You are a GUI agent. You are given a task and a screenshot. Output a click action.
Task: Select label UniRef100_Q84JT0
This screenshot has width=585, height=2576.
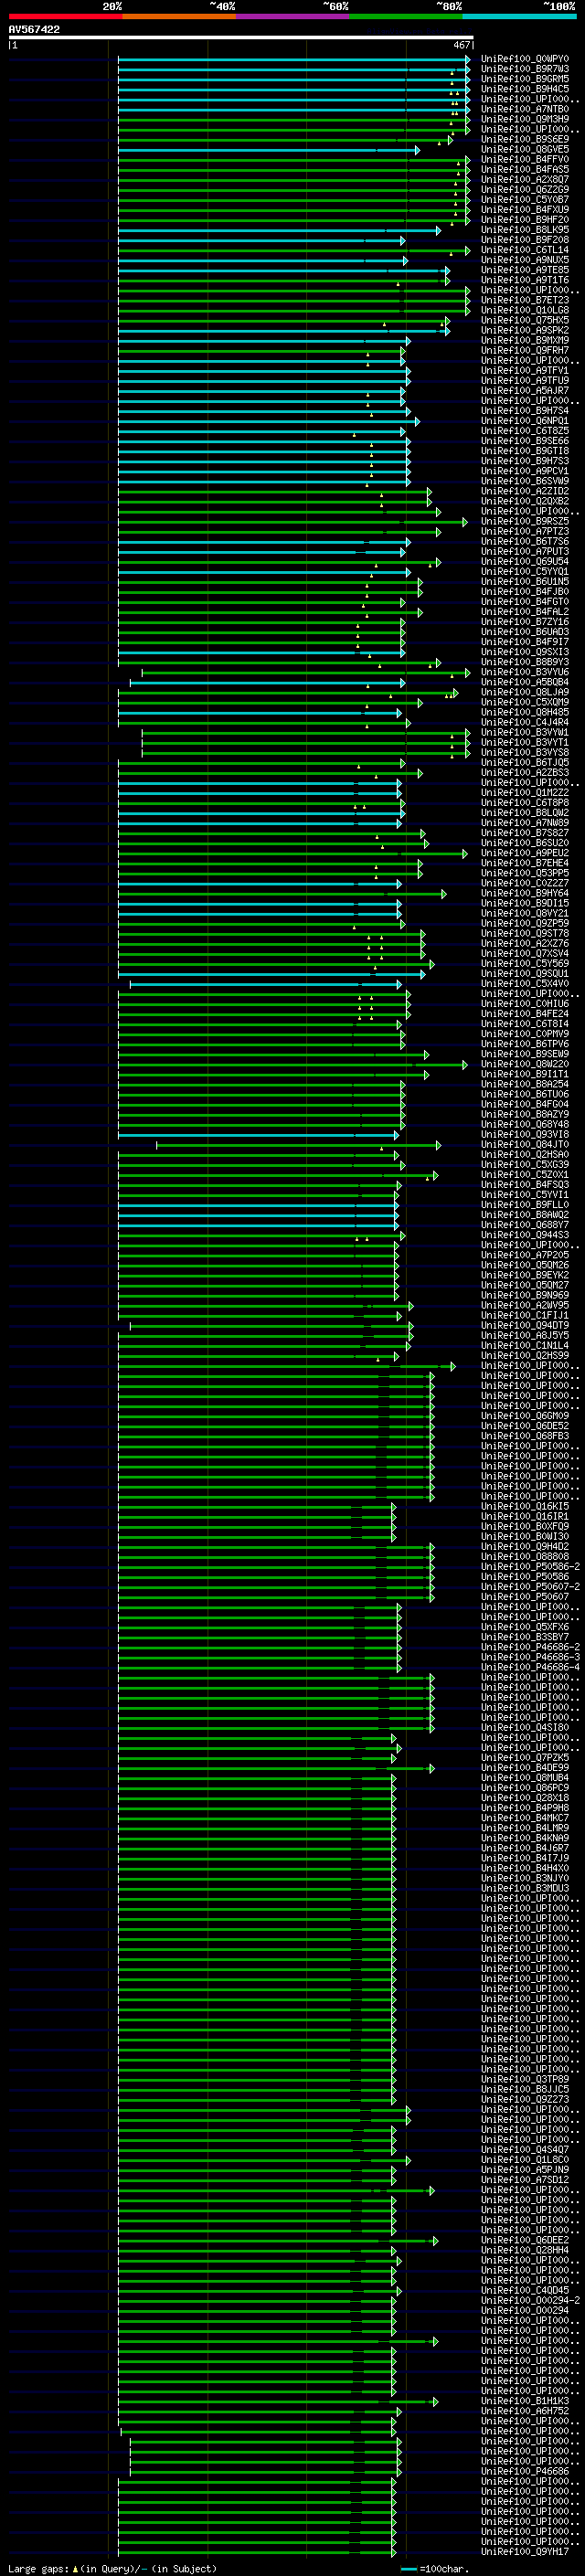coord(525,1144)
